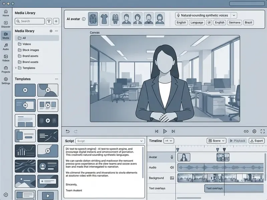267x200 pixels.
Task: Open the Templates panel more options
Action: 56,79
